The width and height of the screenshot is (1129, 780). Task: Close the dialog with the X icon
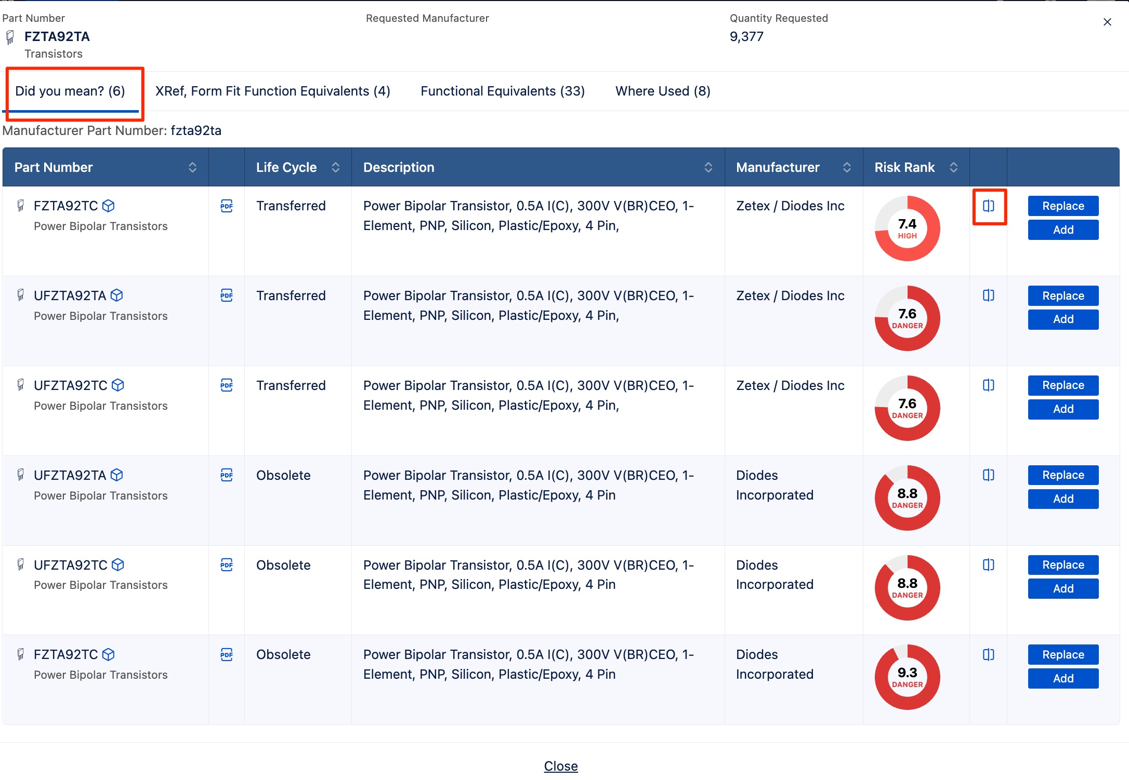click(1107, 22)
